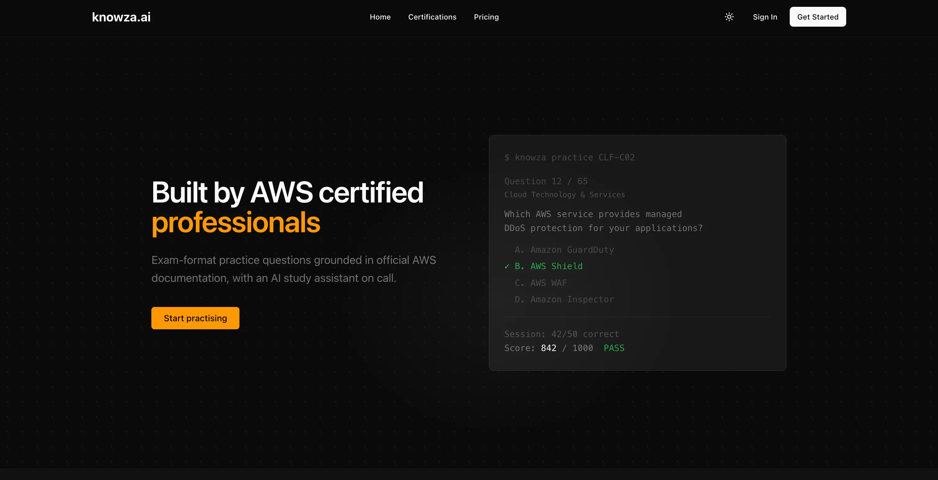The height and width of the screenshot is (480, 938).
Task: Click the 'Question 12 / 65' text
Action: [x=546, y=181]
